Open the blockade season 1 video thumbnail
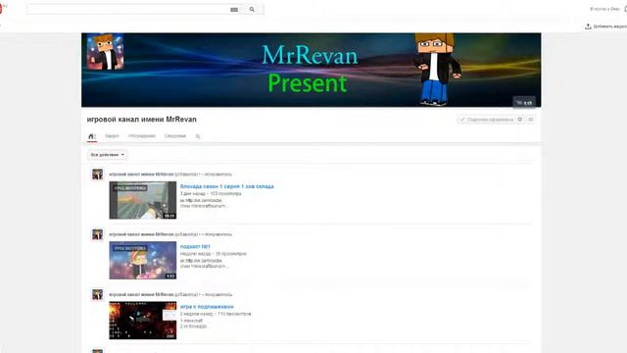The image size is (627, 353). [x=143, y=200]
